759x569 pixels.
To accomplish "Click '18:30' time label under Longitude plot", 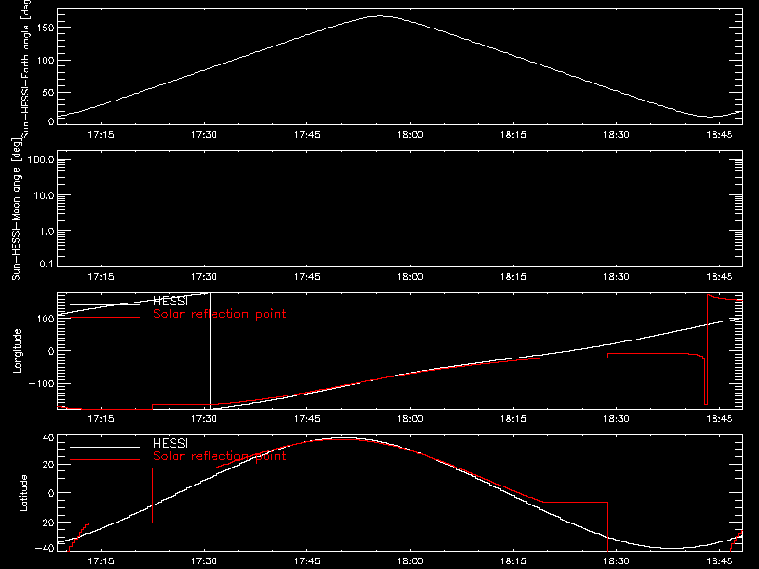I will (x=616, y=418).
